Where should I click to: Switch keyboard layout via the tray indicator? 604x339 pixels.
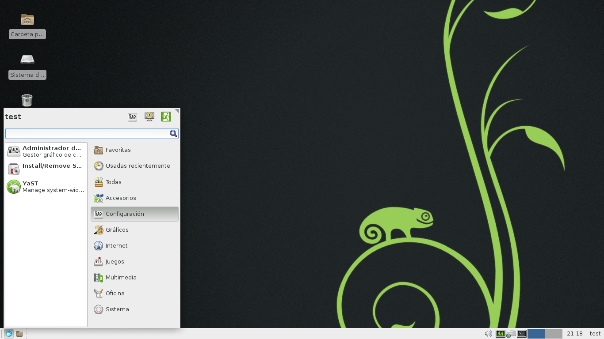(x=511, y=334)
